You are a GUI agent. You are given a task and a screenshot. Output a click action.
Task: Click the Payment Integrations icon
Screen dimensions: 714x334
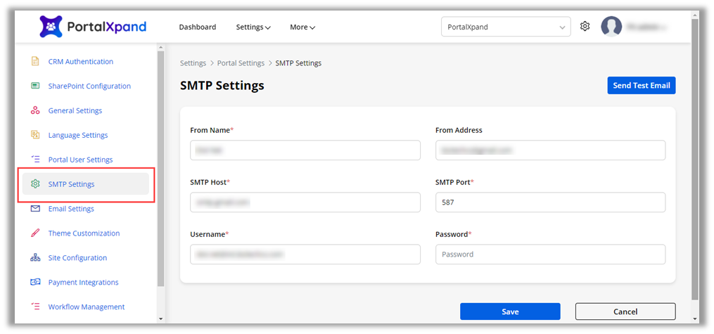(35, 283)
